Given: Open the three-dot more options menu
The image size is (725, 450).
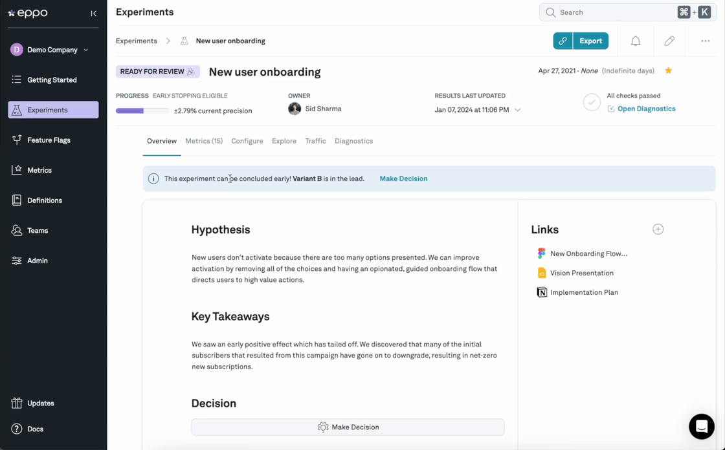Looking at the screenshot, I should pos(705,41).
